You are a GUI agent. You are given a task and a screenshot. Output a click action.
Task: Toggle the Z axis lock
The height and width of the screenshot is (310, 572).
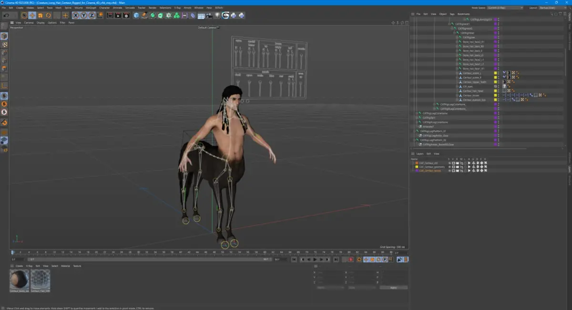point(92,15)
